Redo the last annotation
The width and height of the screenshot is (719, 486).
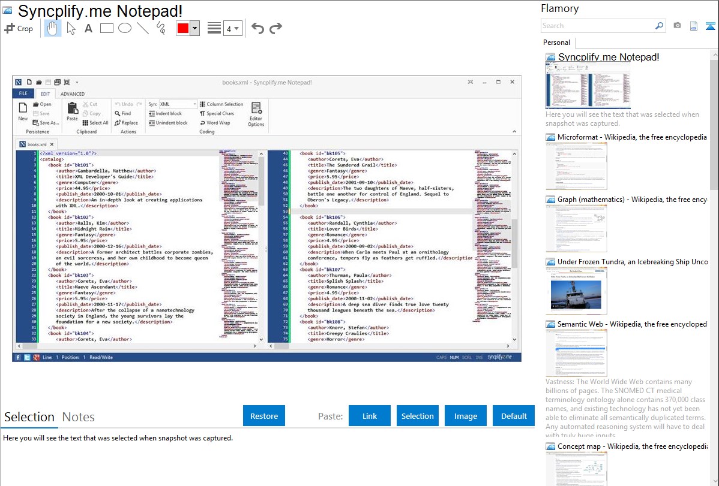pos(275,28)
